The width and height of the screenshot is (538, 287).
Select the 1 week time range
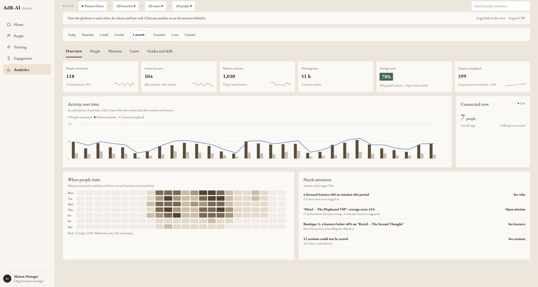104,34
